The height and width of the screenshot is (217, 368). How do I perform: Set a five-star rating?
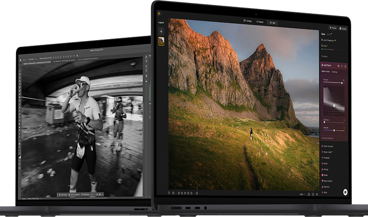coord(191,193)
